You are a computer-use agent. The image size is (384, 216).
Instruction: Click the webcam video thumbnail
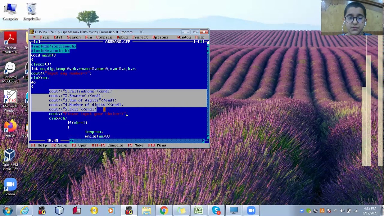(x=352, y=18)
